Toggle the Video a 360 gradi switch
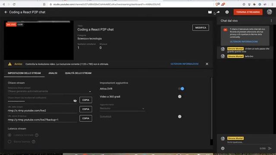 180,96
